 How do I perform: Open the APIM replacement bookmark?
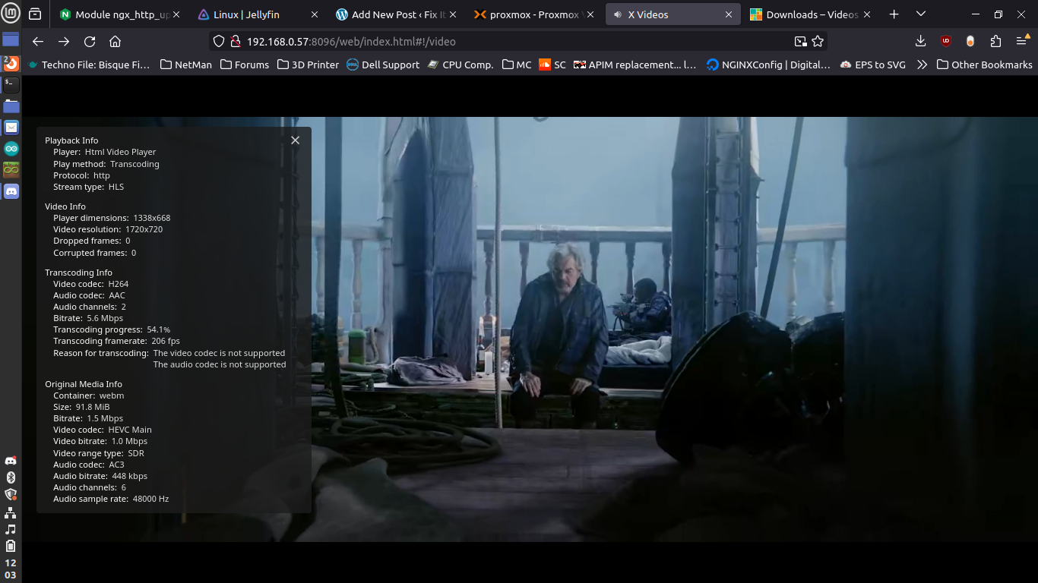click(635, 65)
